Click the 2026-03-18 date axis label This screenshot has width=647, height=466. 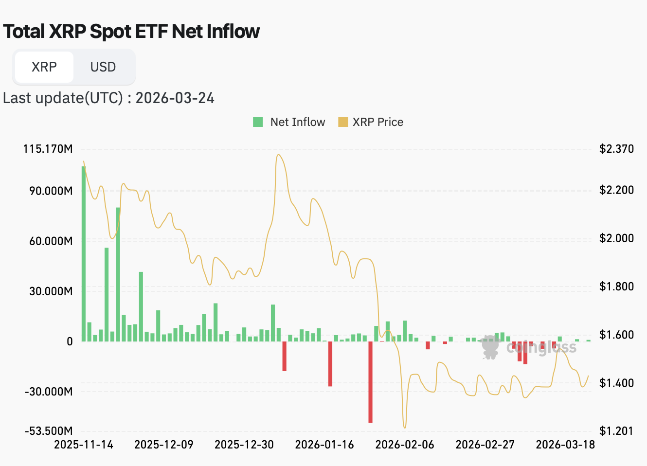(x=565, y=444)
